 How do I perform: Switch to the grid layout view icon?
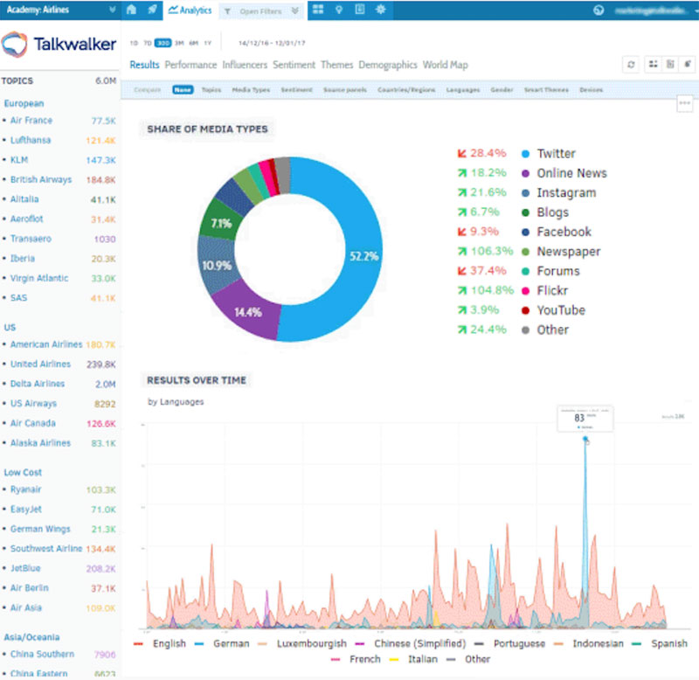pos(653,64)
